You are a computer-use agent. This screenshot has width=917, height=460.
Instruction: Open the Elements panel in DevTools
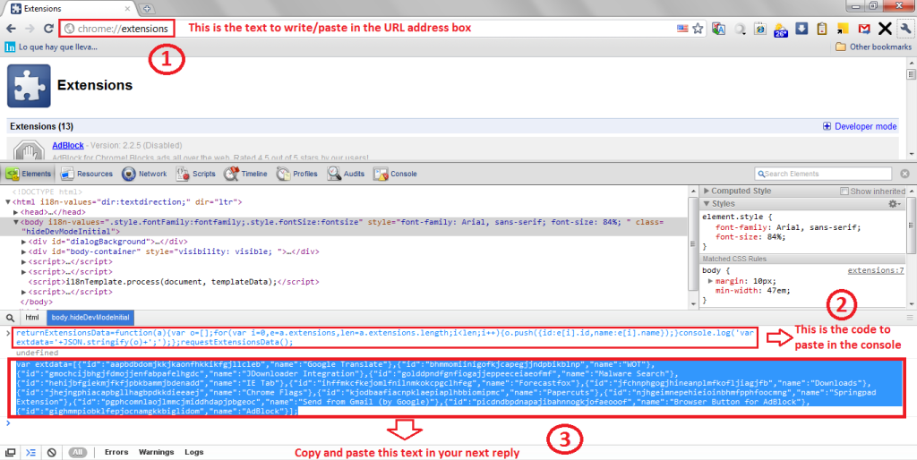tap(30, 174)
